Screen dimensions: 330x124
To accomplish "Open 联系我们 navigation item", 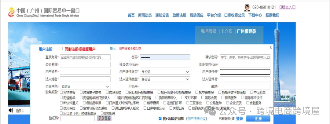I will point(272,15).
